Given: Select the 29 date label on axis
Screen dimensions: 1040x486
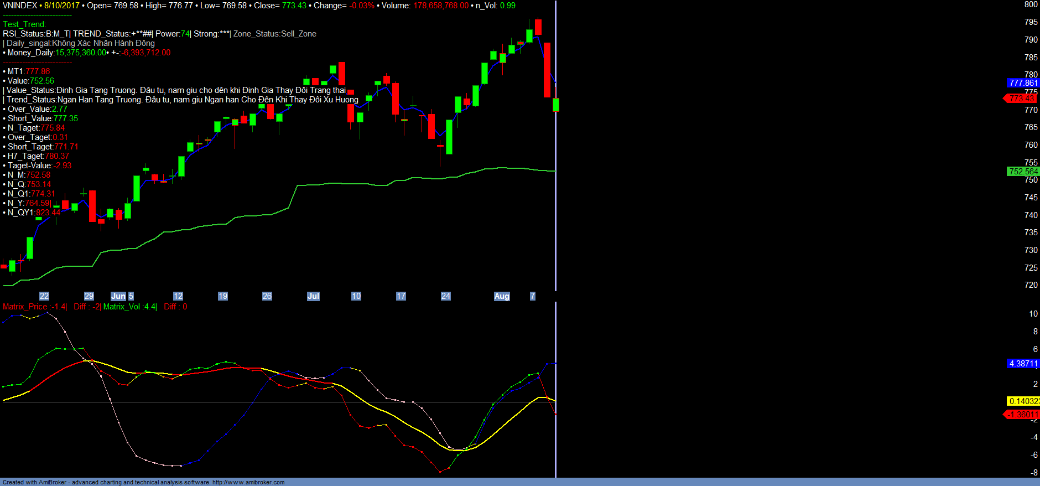Looking at the screenshot, I should pos(89,296).
